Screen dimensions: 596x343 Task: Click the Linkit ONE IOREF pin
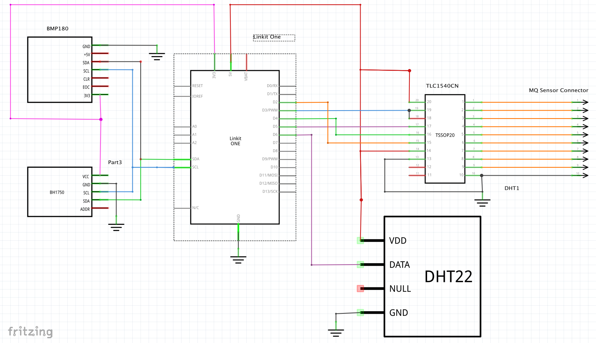click(x=182, y=97)
